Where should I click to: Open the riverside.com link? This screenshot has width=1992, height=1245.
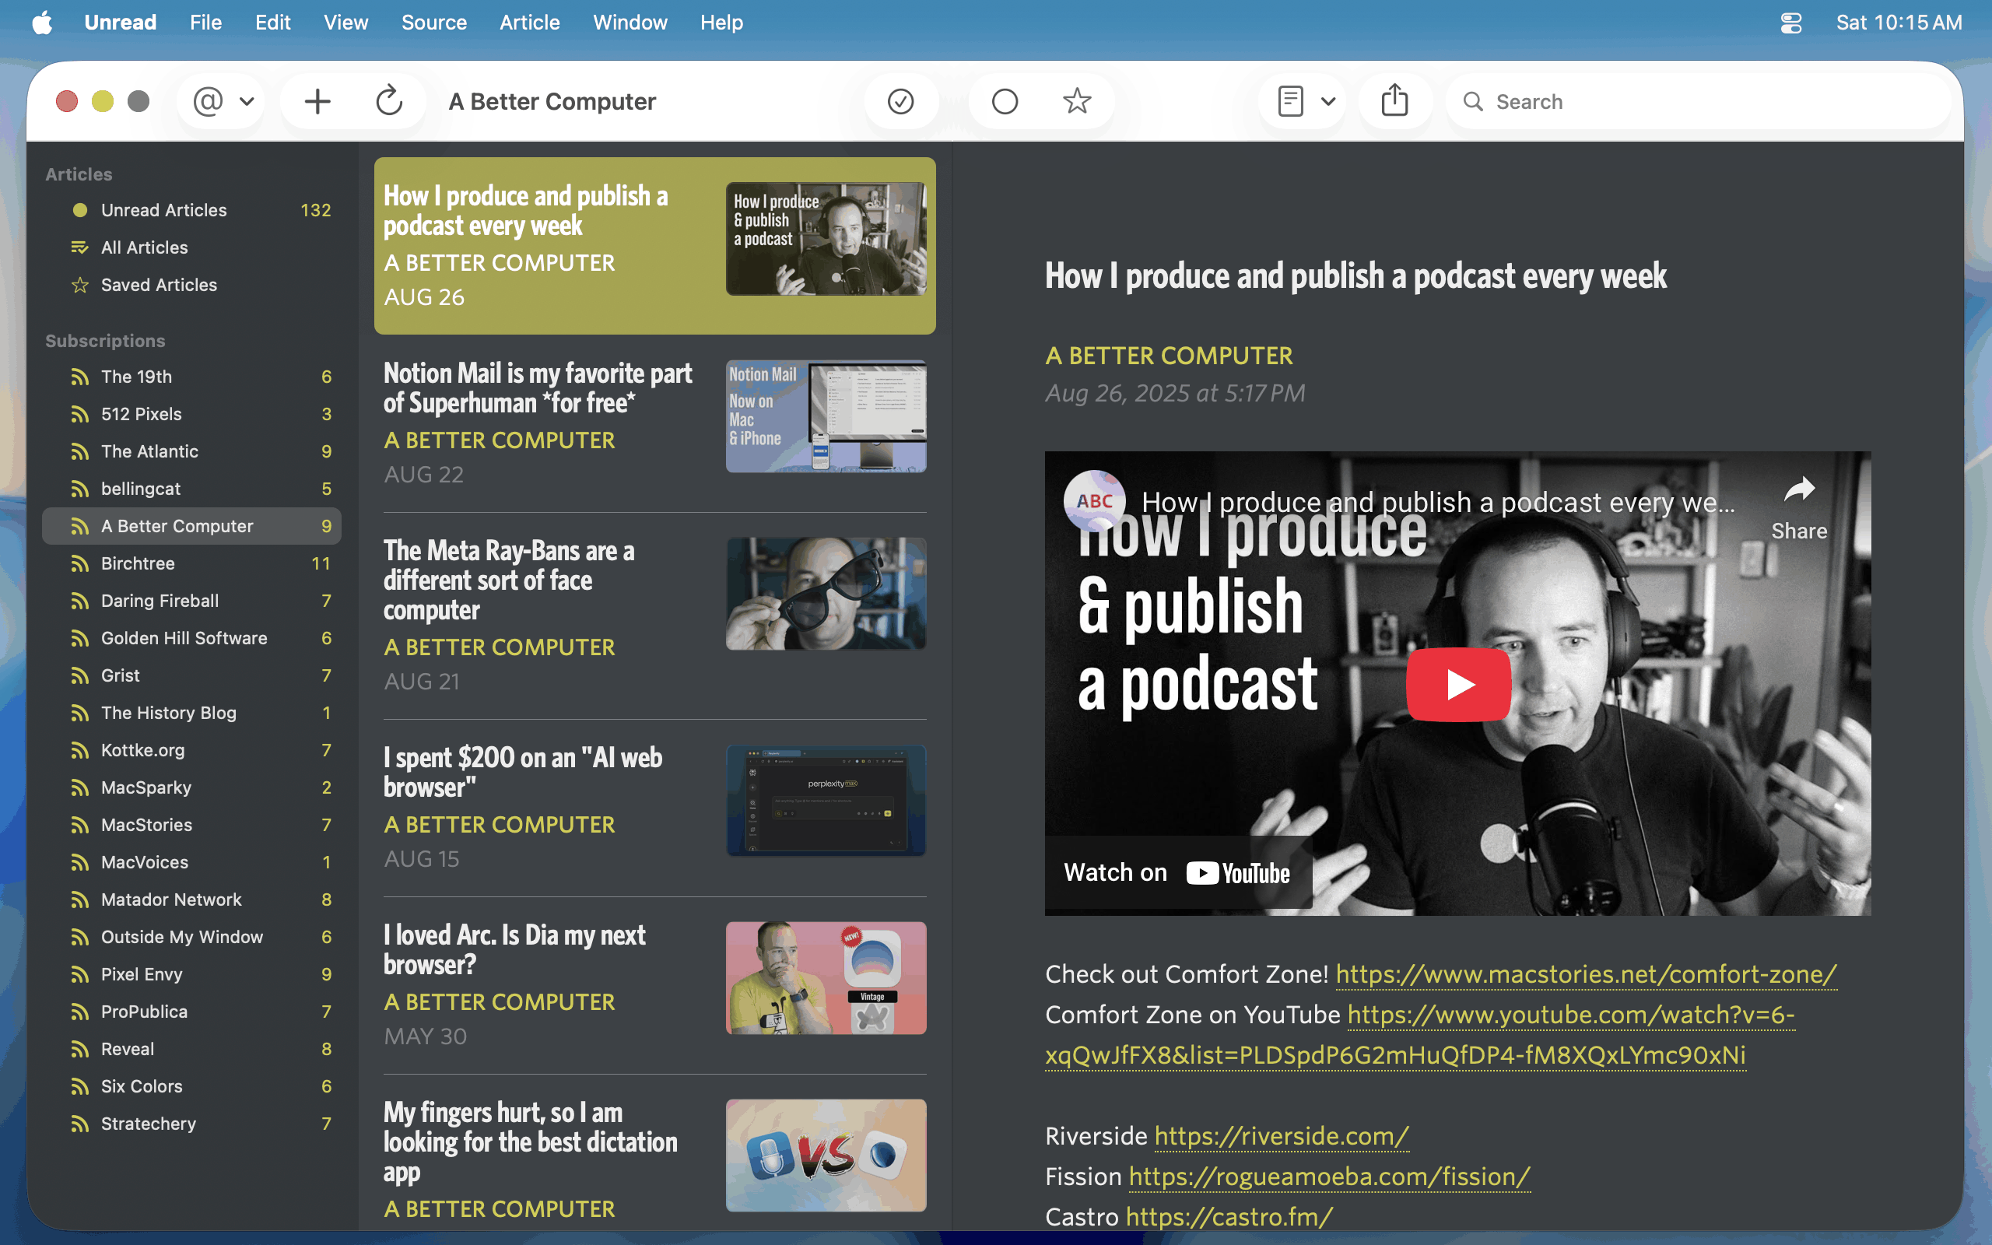tap(1281, 1136)
